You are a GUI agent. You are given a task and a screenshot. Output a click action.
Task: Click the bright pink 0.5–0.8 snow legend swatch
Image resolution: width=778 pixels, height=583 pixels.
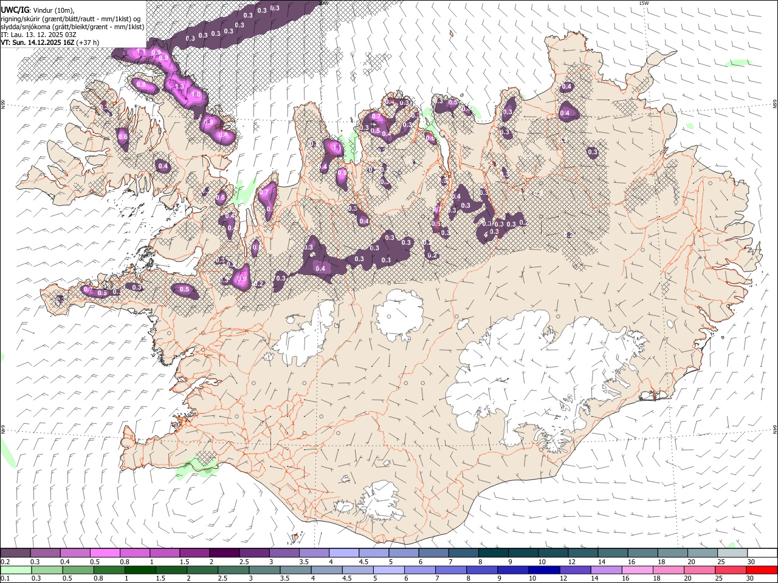[x=105, y=553]
